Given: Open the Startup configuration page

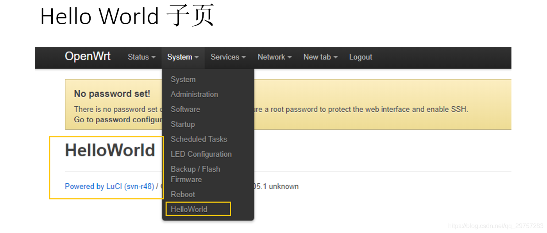Looking at the screenshot, I should coord(182,124).
